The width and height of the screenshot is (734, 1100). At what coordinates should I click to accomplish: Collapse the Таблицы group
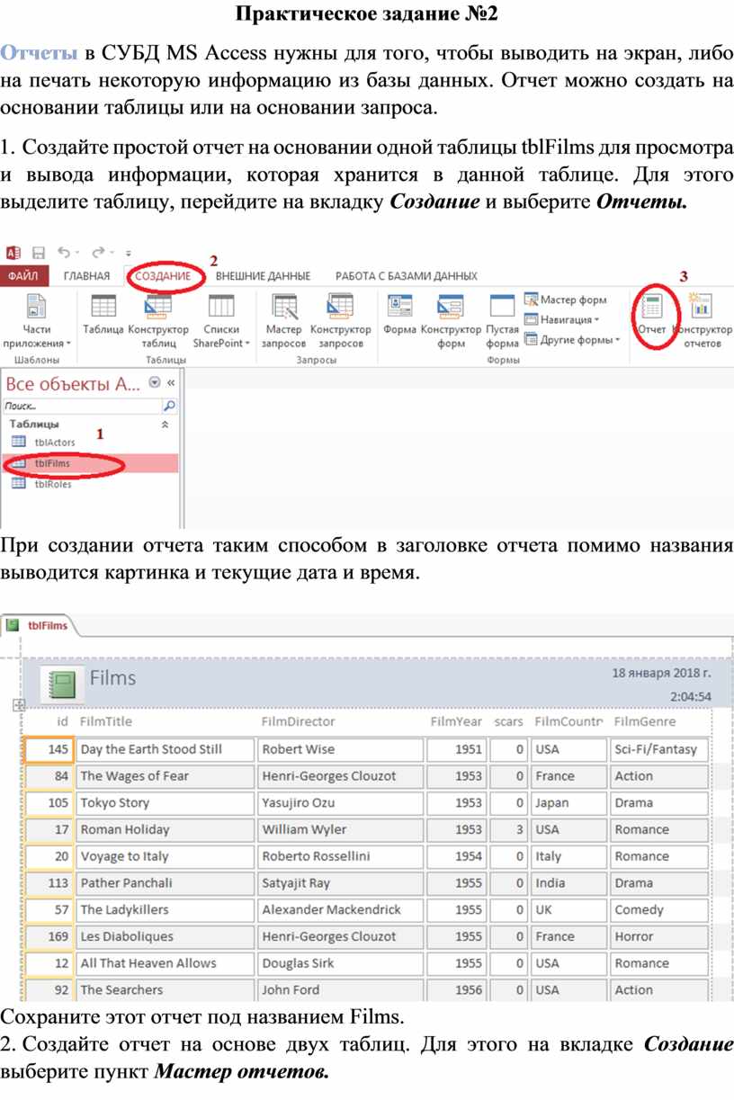point(164,424)
